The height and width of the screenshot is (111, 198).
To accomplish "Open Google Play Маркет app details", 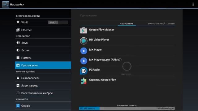I will 127,31.
